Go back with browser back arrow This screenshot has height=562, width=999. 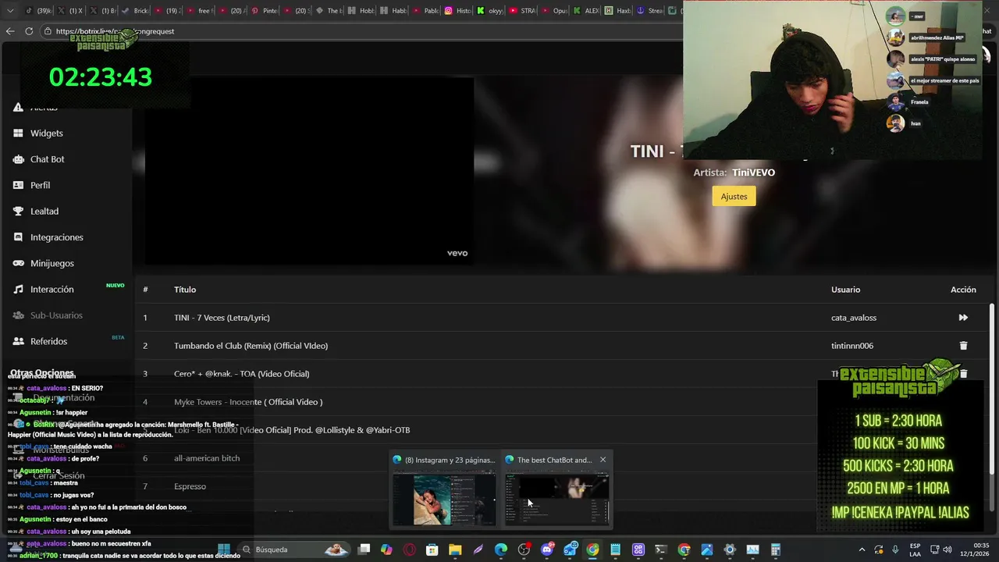coord(10,31)
